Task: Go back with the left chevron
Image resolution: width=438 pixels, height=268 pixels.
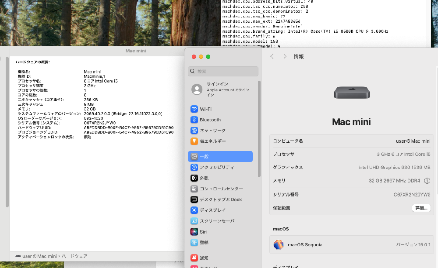Action: tap(272, 56)
